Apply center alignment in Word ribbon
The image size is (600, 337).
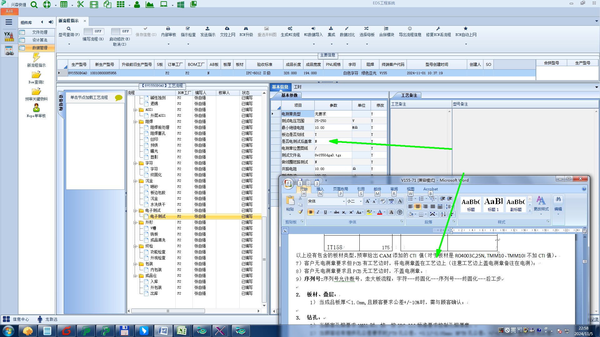[418, 207]
